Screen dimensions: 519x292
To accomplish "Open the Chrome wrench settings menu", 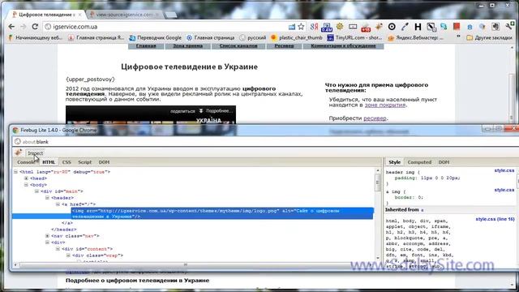I will [509, 27].
